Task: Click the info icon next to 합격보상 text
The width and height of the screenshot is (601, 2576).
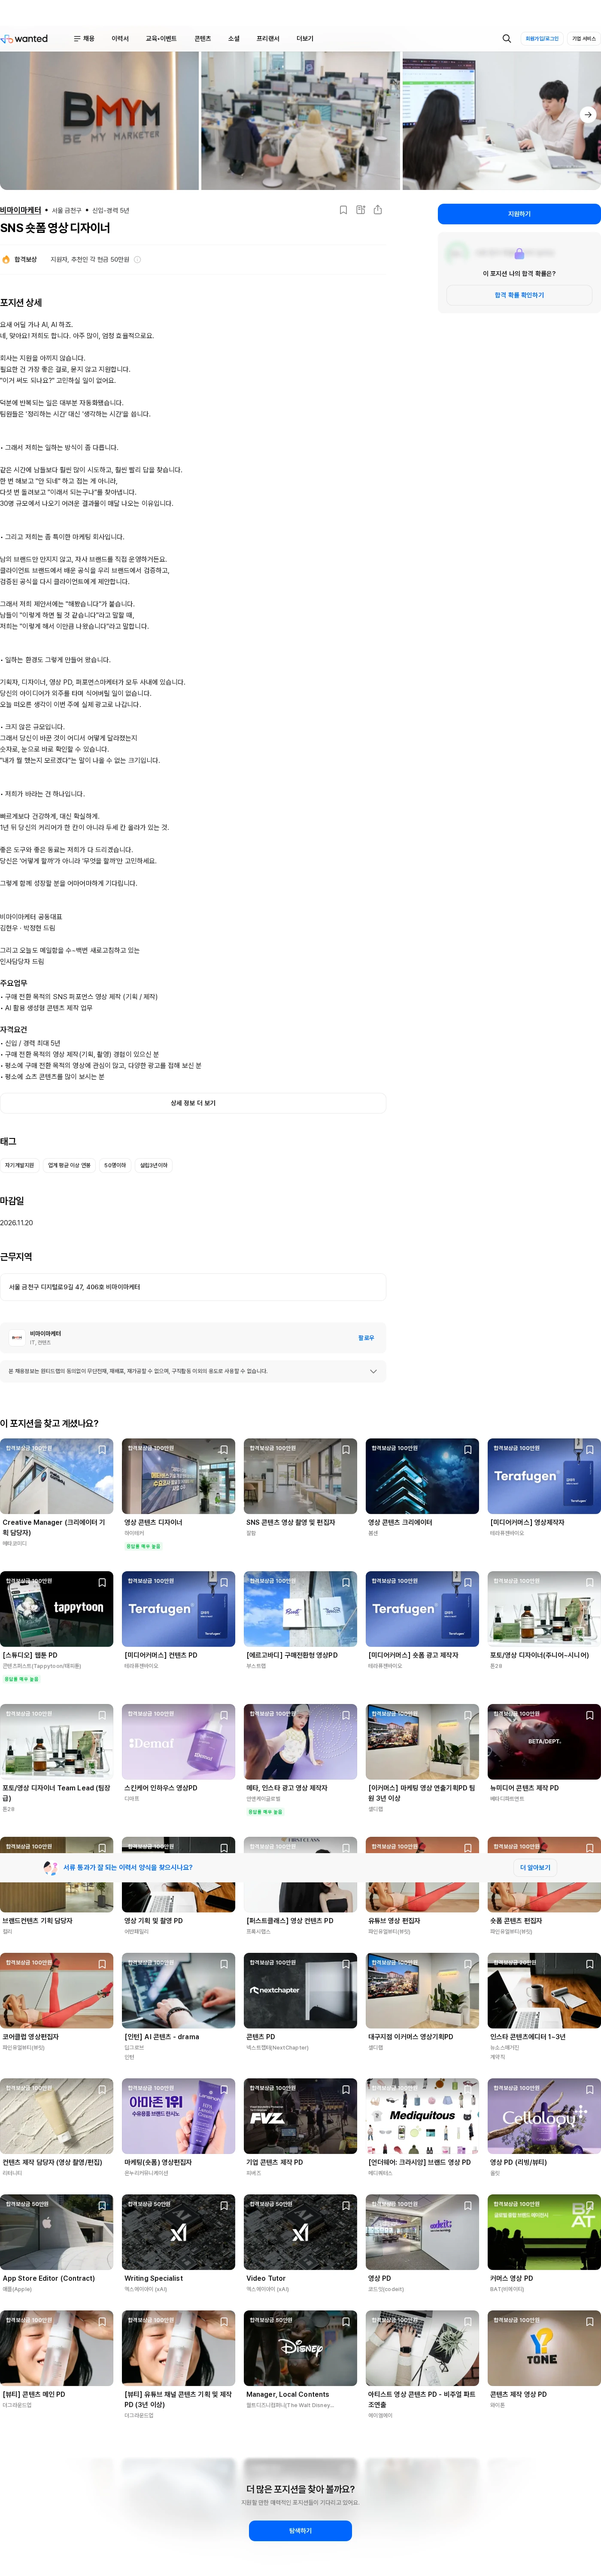Action: pos(138,260)
